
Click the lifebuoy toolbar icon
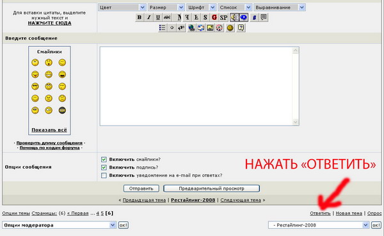coord(220,28)
